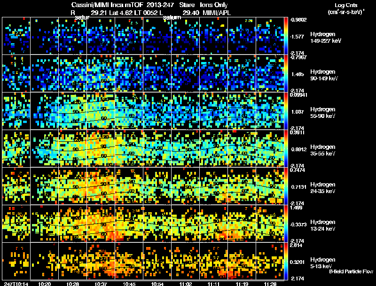376x286 pixels.
Task: Select the Hydrogen 24-35 keV color scale
Action: coord(286,186)
